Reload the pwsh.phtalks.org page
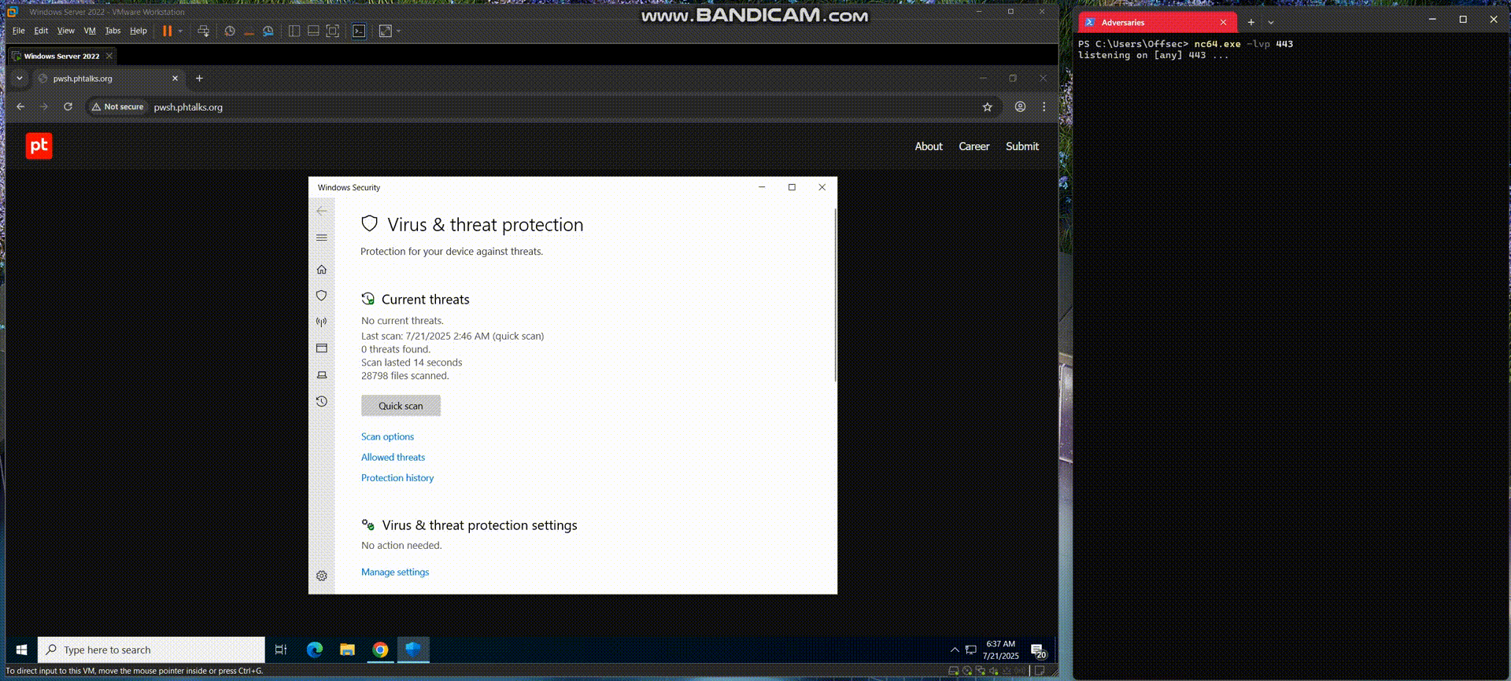The image size is (1511, 681). coord(68,107)
